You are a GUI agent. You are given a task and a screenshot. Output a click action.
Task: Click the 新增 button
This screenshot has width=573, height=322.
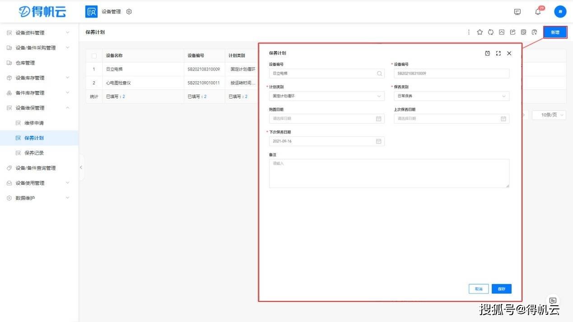click(555, 32)
